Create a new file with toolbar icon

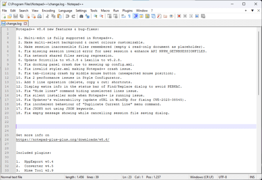tap(4, 16)
